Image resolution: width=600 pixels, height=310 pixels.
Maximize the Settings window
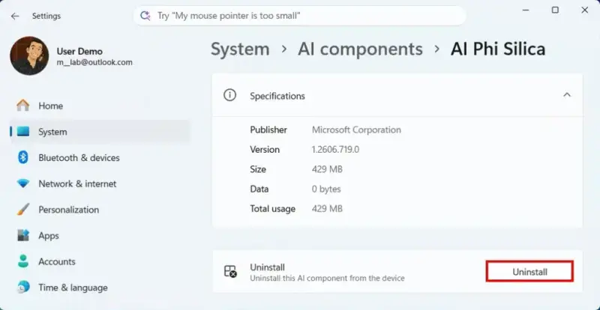coord(555,10)
